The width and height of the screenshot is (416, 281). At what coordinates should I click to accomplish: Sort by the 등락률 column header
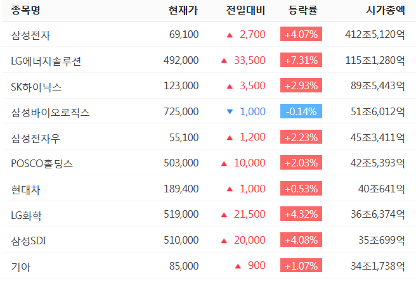coord(301,10)
